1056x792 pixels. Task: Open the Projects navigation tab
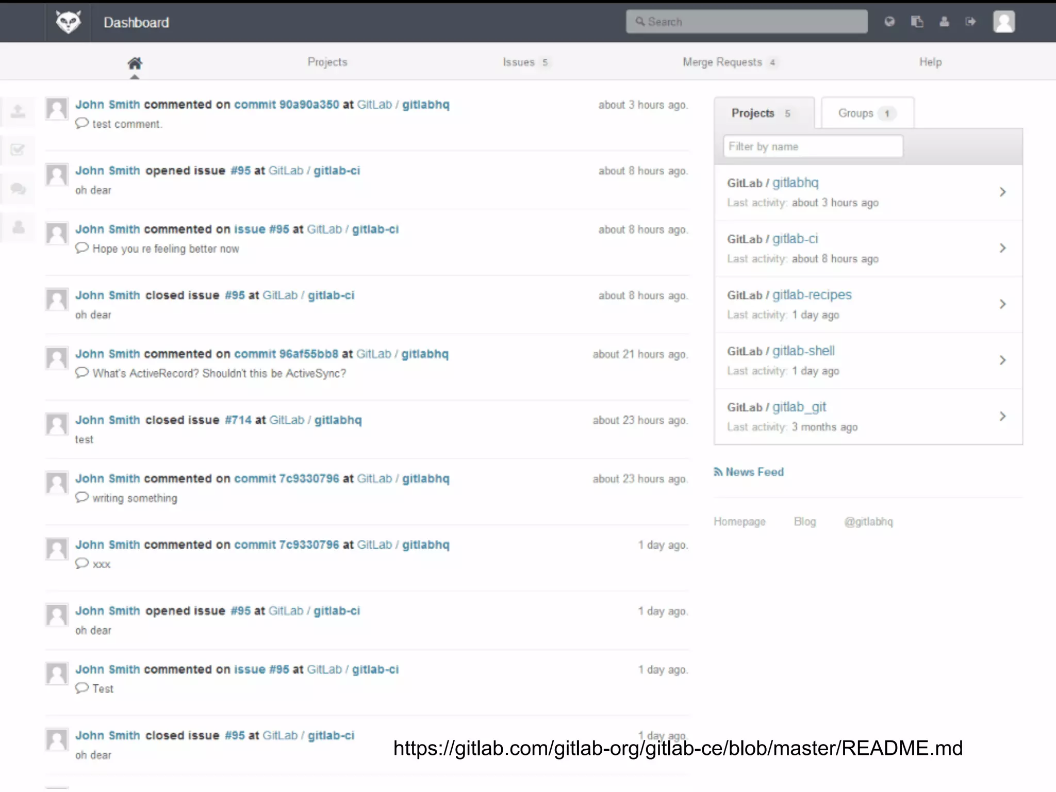coord(327,62)
